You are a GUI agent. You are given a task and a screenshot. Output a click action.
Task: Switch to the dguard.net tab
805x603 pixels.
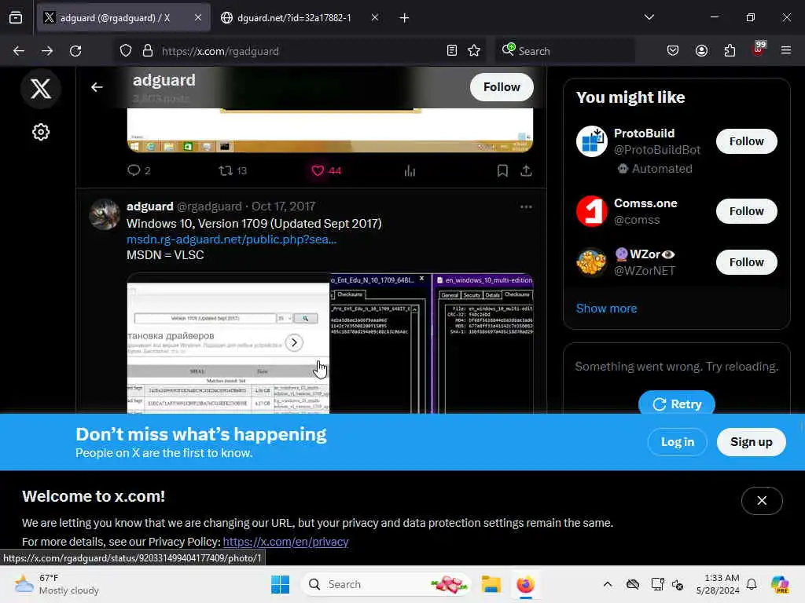coord(294,18)
